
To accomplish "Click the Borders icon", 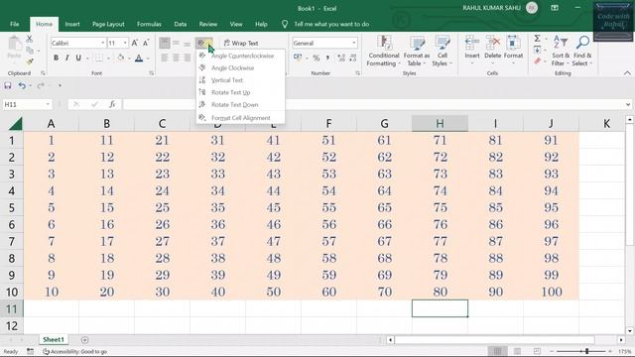I will tap(99, 58).
